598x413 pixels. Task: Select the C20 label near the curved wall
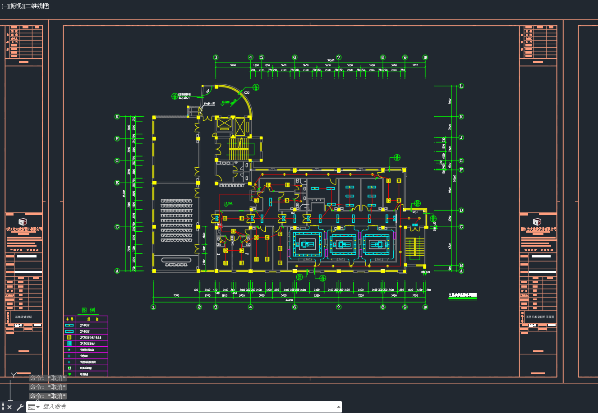coord(247,93)
